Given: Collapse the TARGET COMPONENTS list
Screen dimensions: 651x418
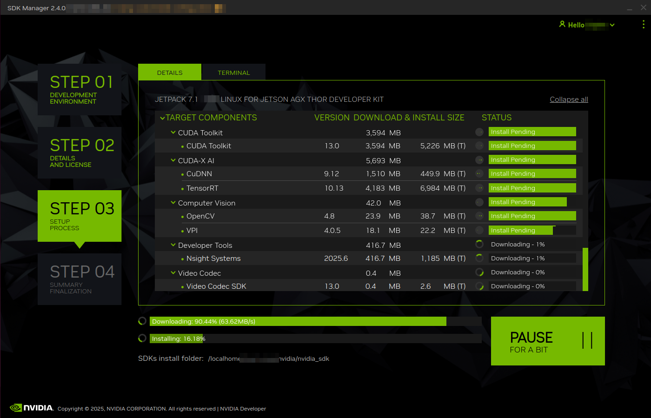Looking at the screenshot, I should [x=162, y=118].
